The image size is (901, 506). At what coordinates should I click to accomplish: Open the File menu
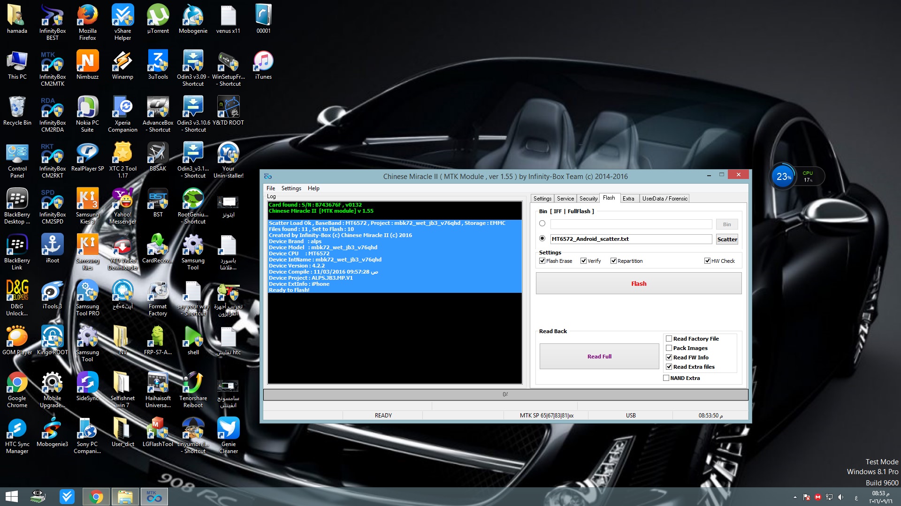coord(271,188)
